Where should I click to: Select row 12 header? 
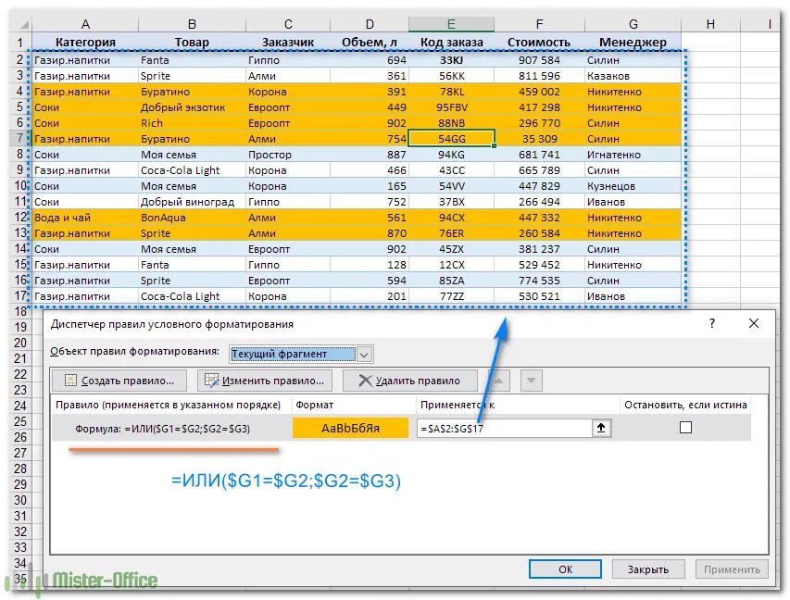pos(20,217)
